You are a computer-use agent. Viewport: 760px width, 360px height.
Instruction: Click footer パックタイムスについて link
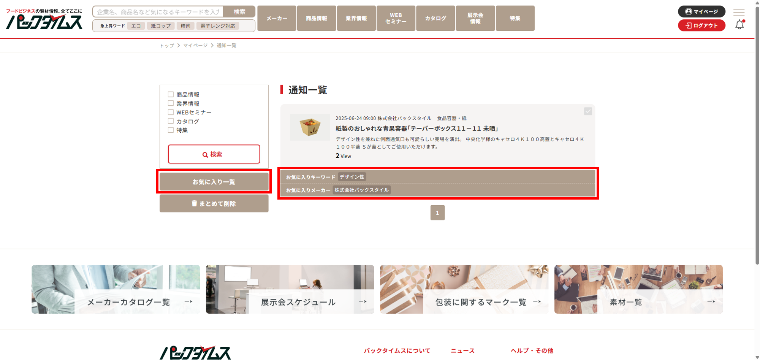tap(397, 350)
